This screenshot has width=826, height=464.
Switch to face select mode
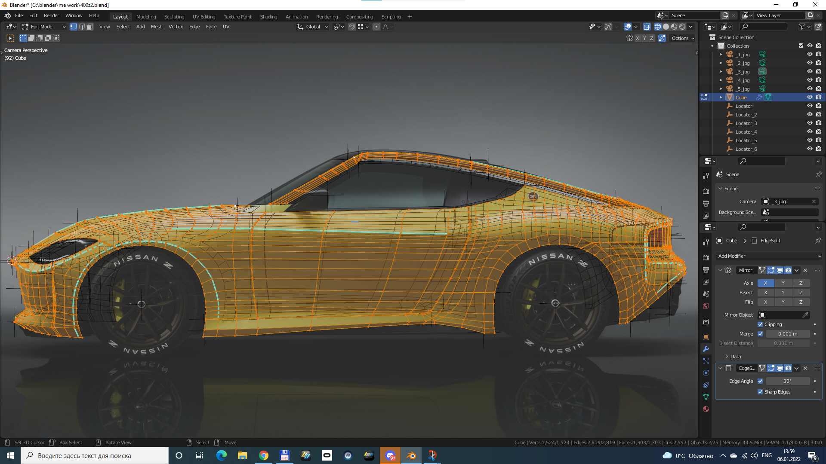click(x=89, y=27)
